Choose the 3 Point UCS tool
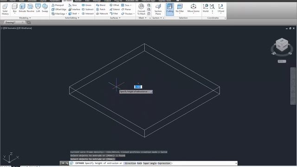This screenshot has width=297, height=167. point(221,8)
